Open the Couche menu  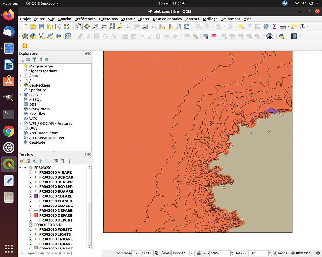tap(65, 19)
